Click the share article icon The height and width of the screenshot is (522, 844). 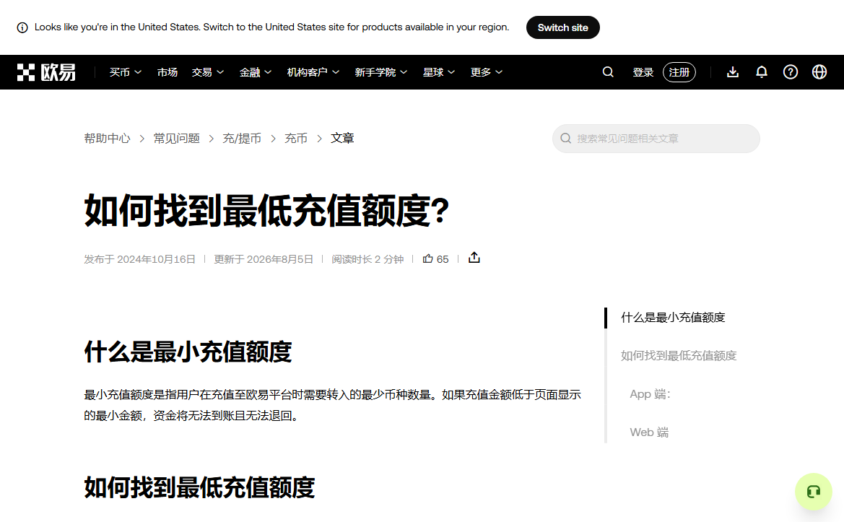(474, 258)
